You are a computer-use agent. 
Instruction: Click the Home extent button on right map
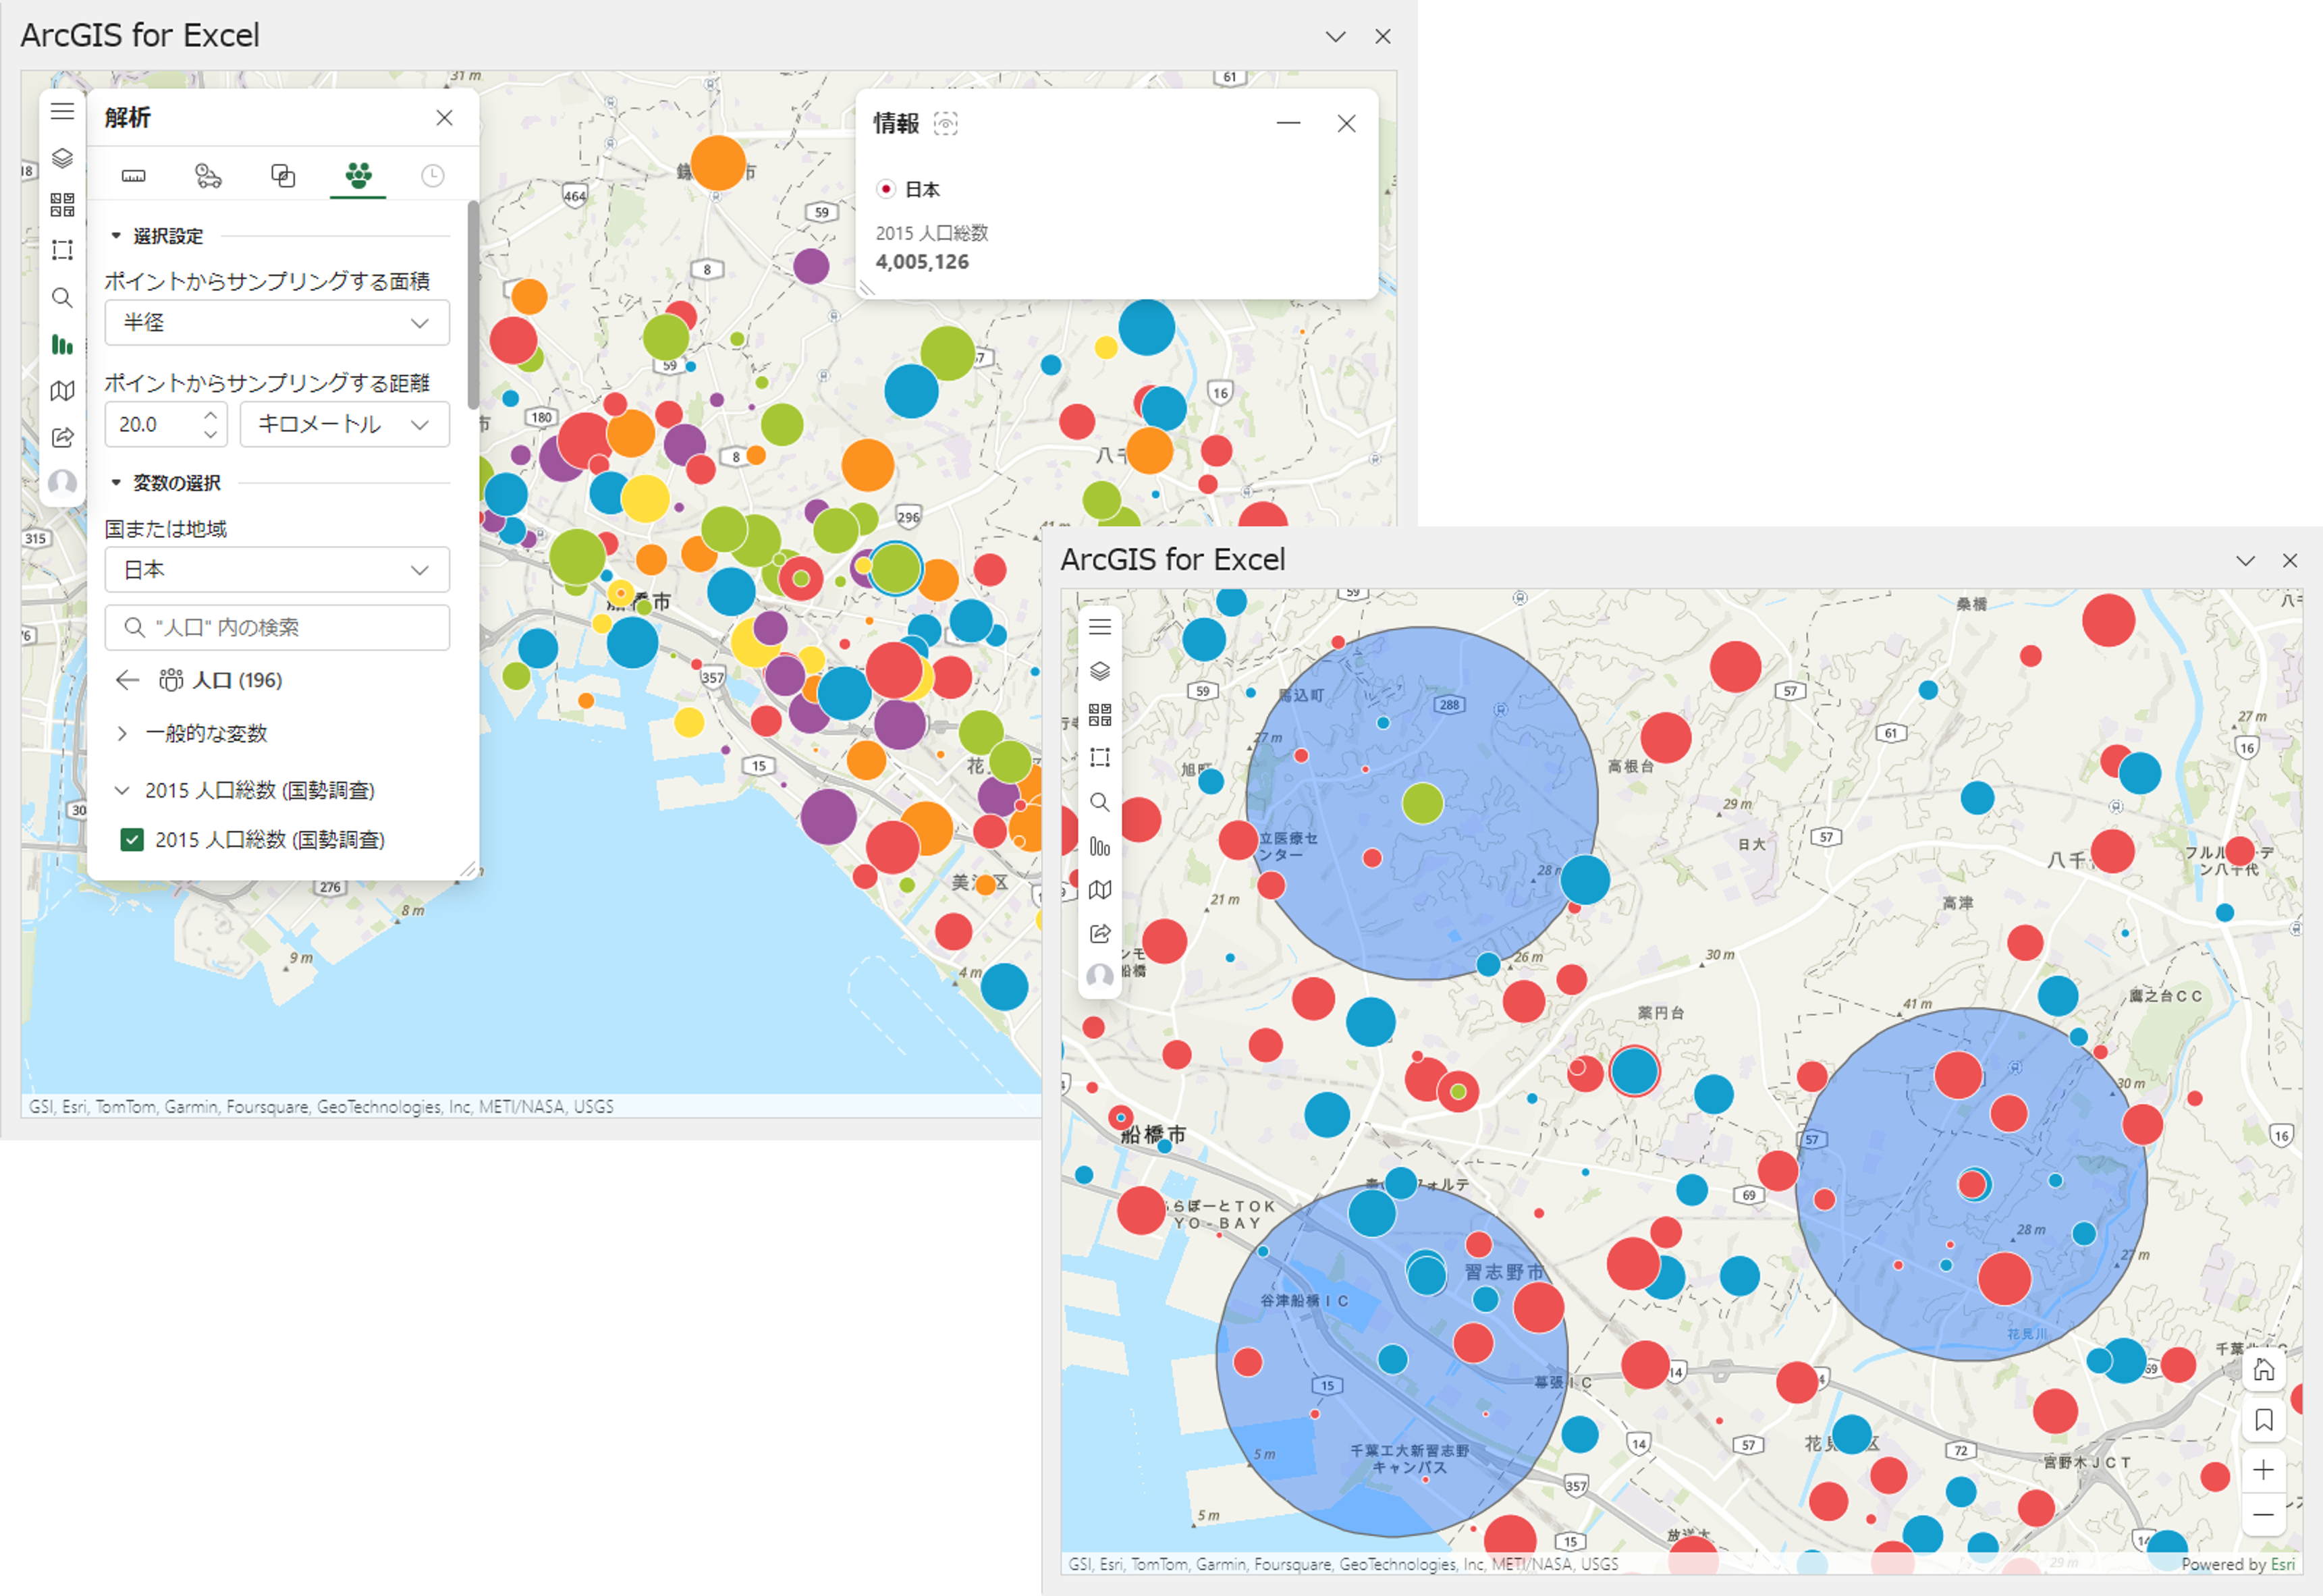coord(2263,1370)
